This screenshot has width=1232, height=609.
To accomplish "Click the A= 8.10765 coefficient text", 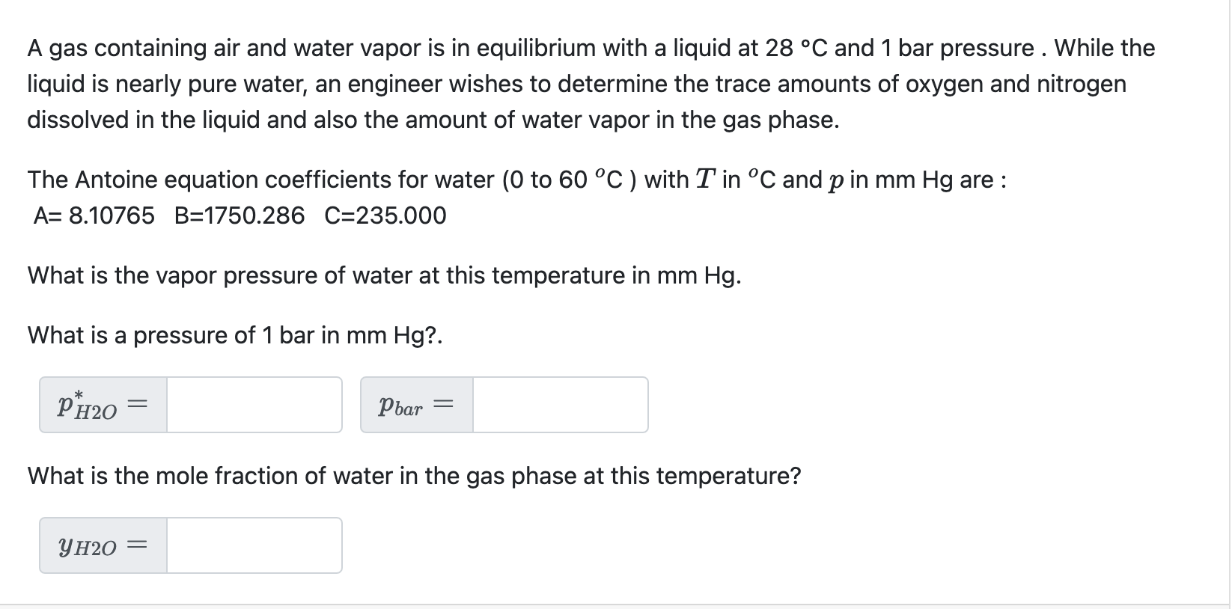I will point(94,215).
